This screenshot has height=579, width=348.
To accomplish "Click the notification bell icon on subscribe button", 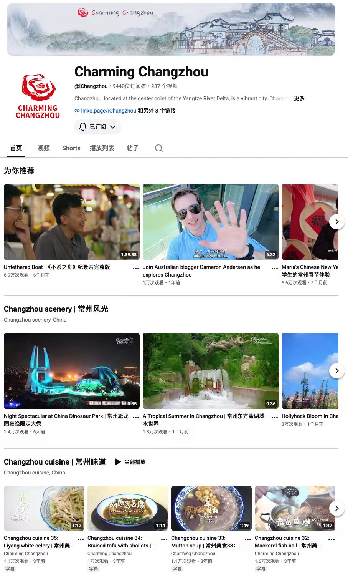I will (x=83, y=127).
